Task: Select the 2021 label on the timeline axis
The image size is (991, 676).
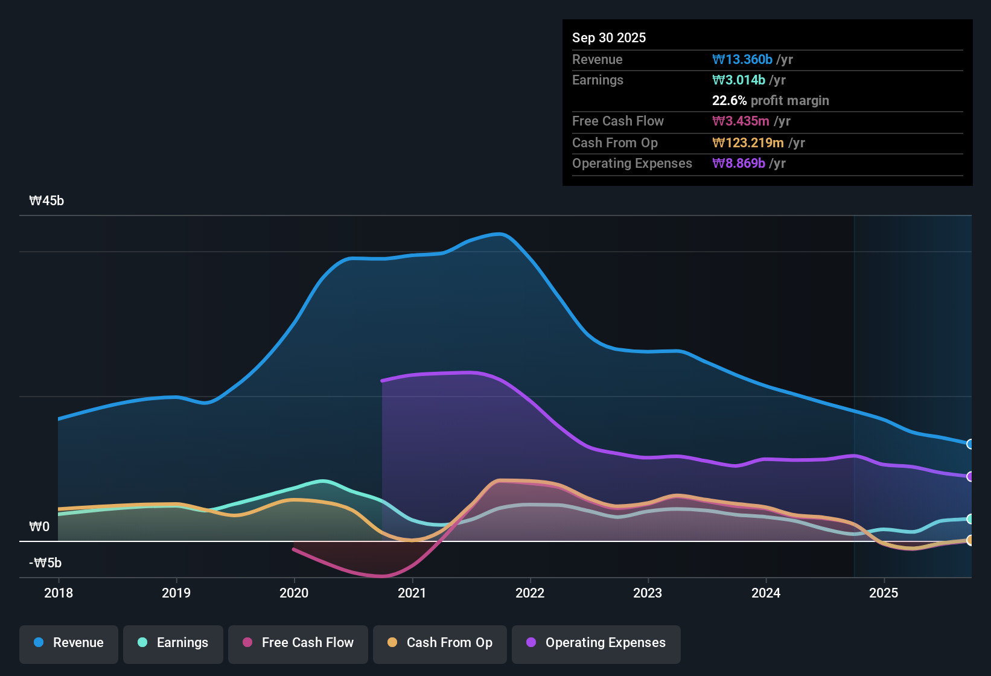Action: coord(412,593)
